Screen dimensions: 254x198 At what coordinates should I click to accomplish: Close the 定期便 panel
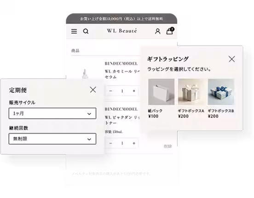93,89
